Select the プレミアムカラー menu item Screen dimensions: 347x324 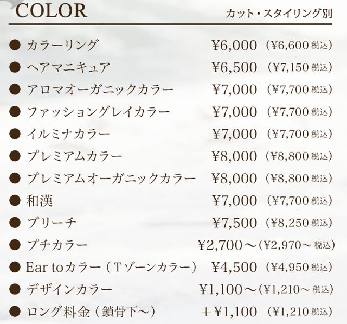point(75,156)
